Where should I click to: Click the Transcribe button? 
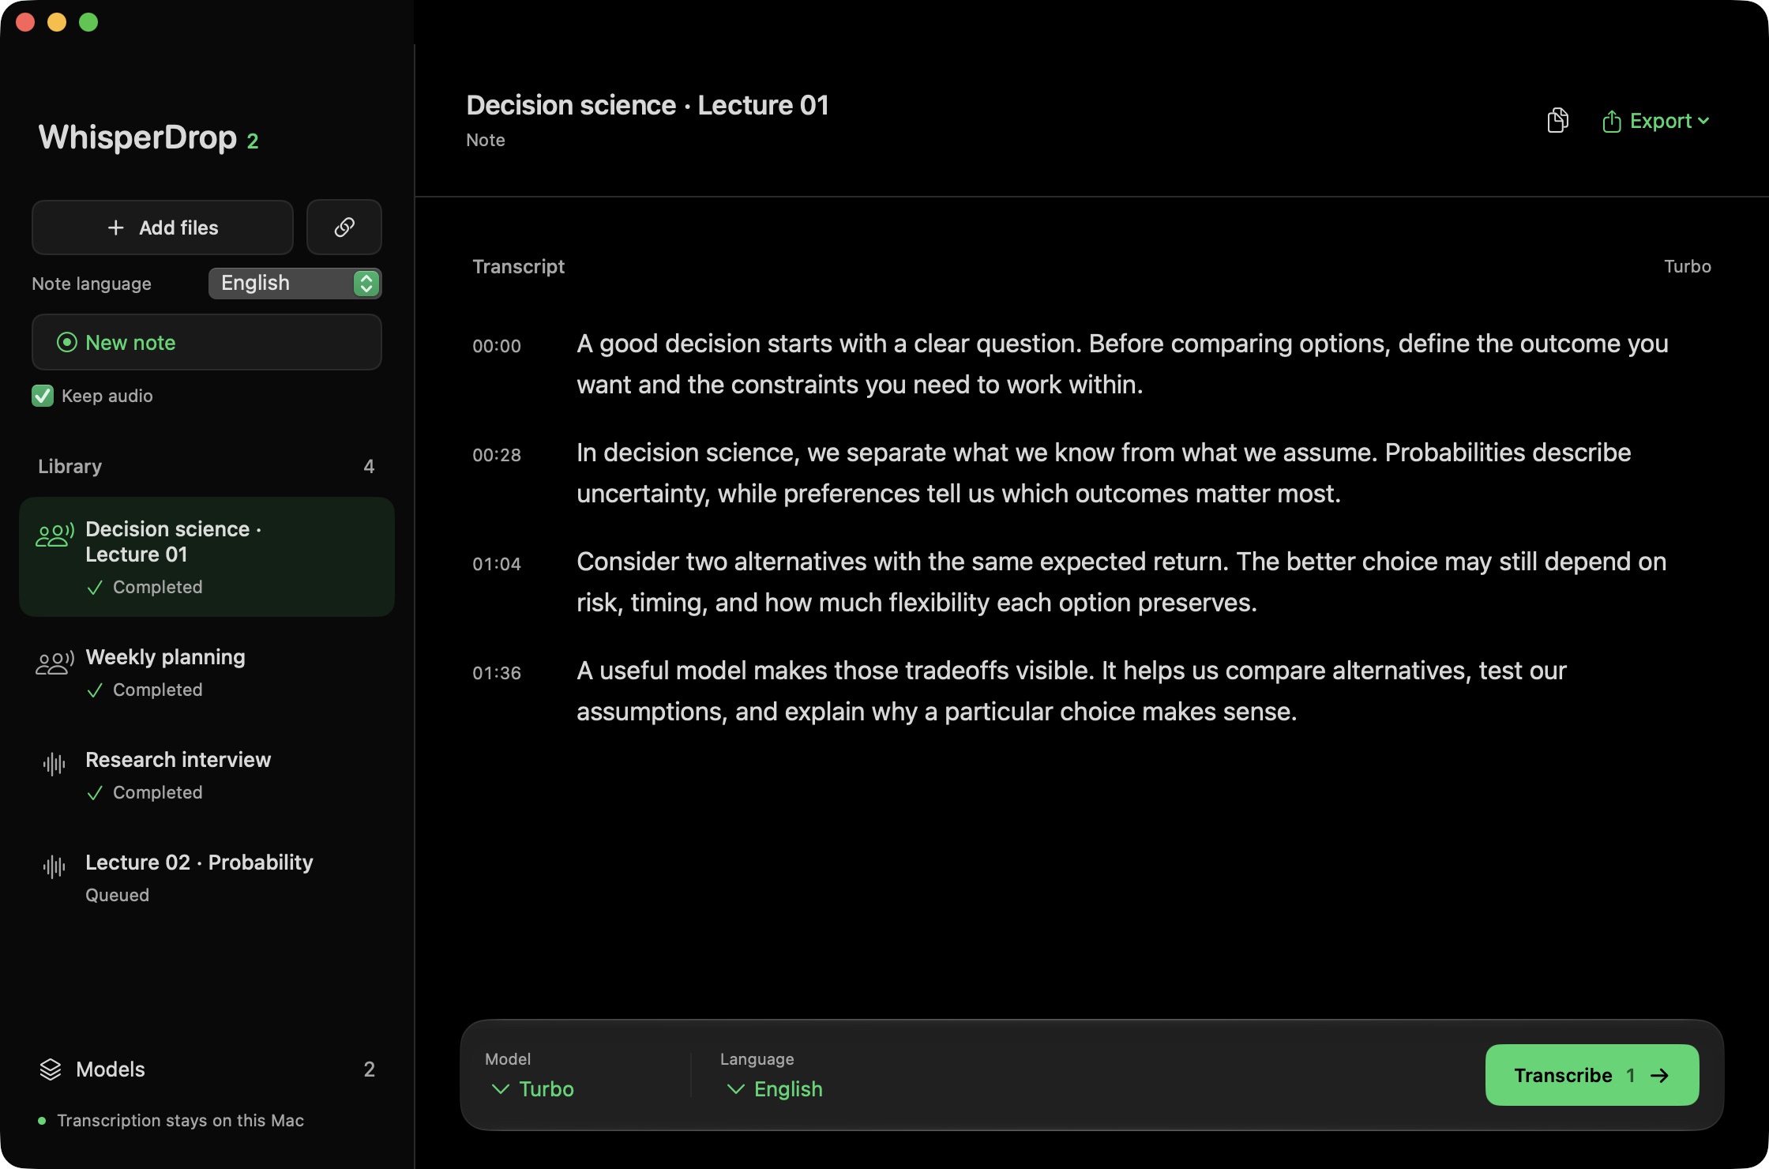(1592, 1075)
